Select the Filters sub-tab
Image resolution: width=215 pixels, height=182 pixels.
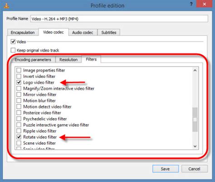click(91, 59)
